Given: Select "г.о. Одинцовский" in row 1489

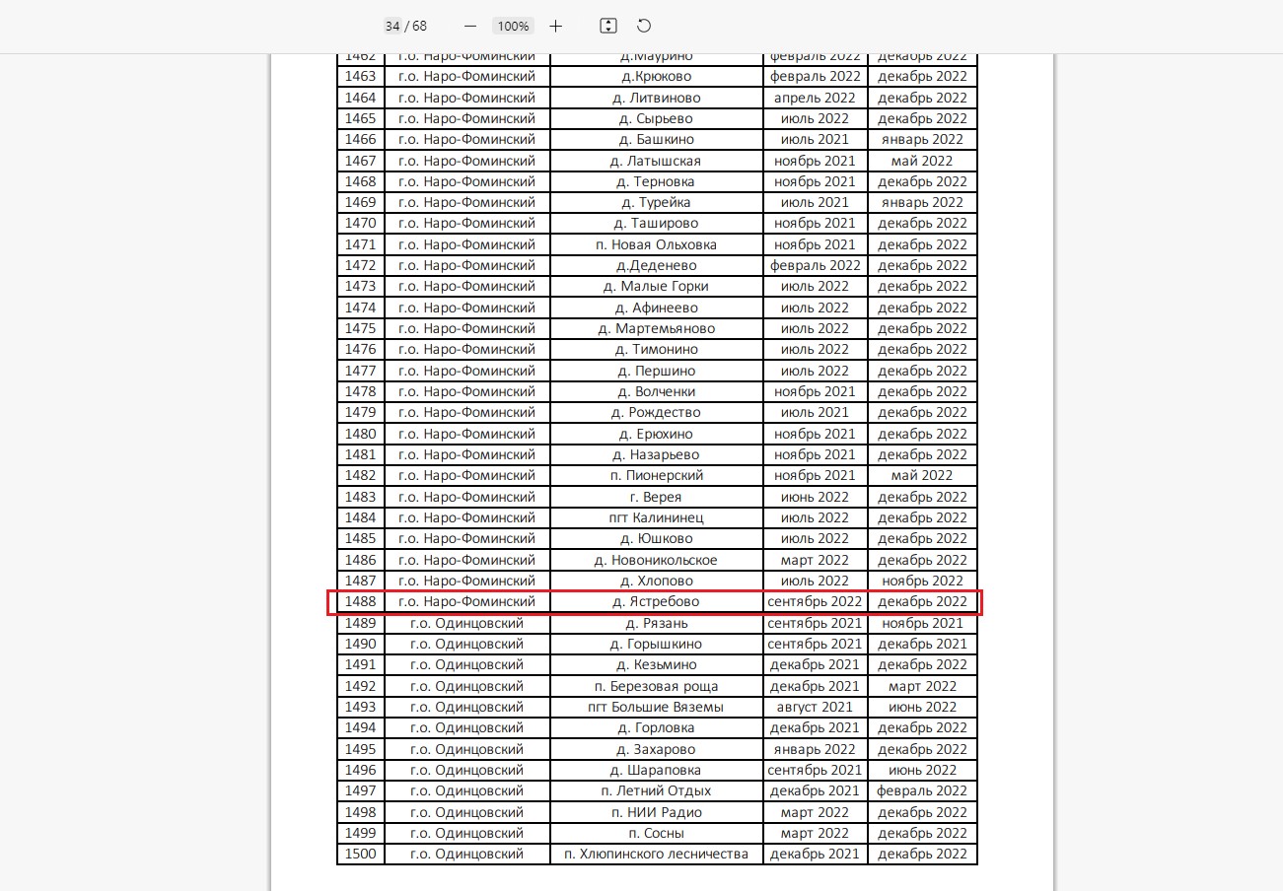Looking at the screenshot, I should click(x=466, y=623).
